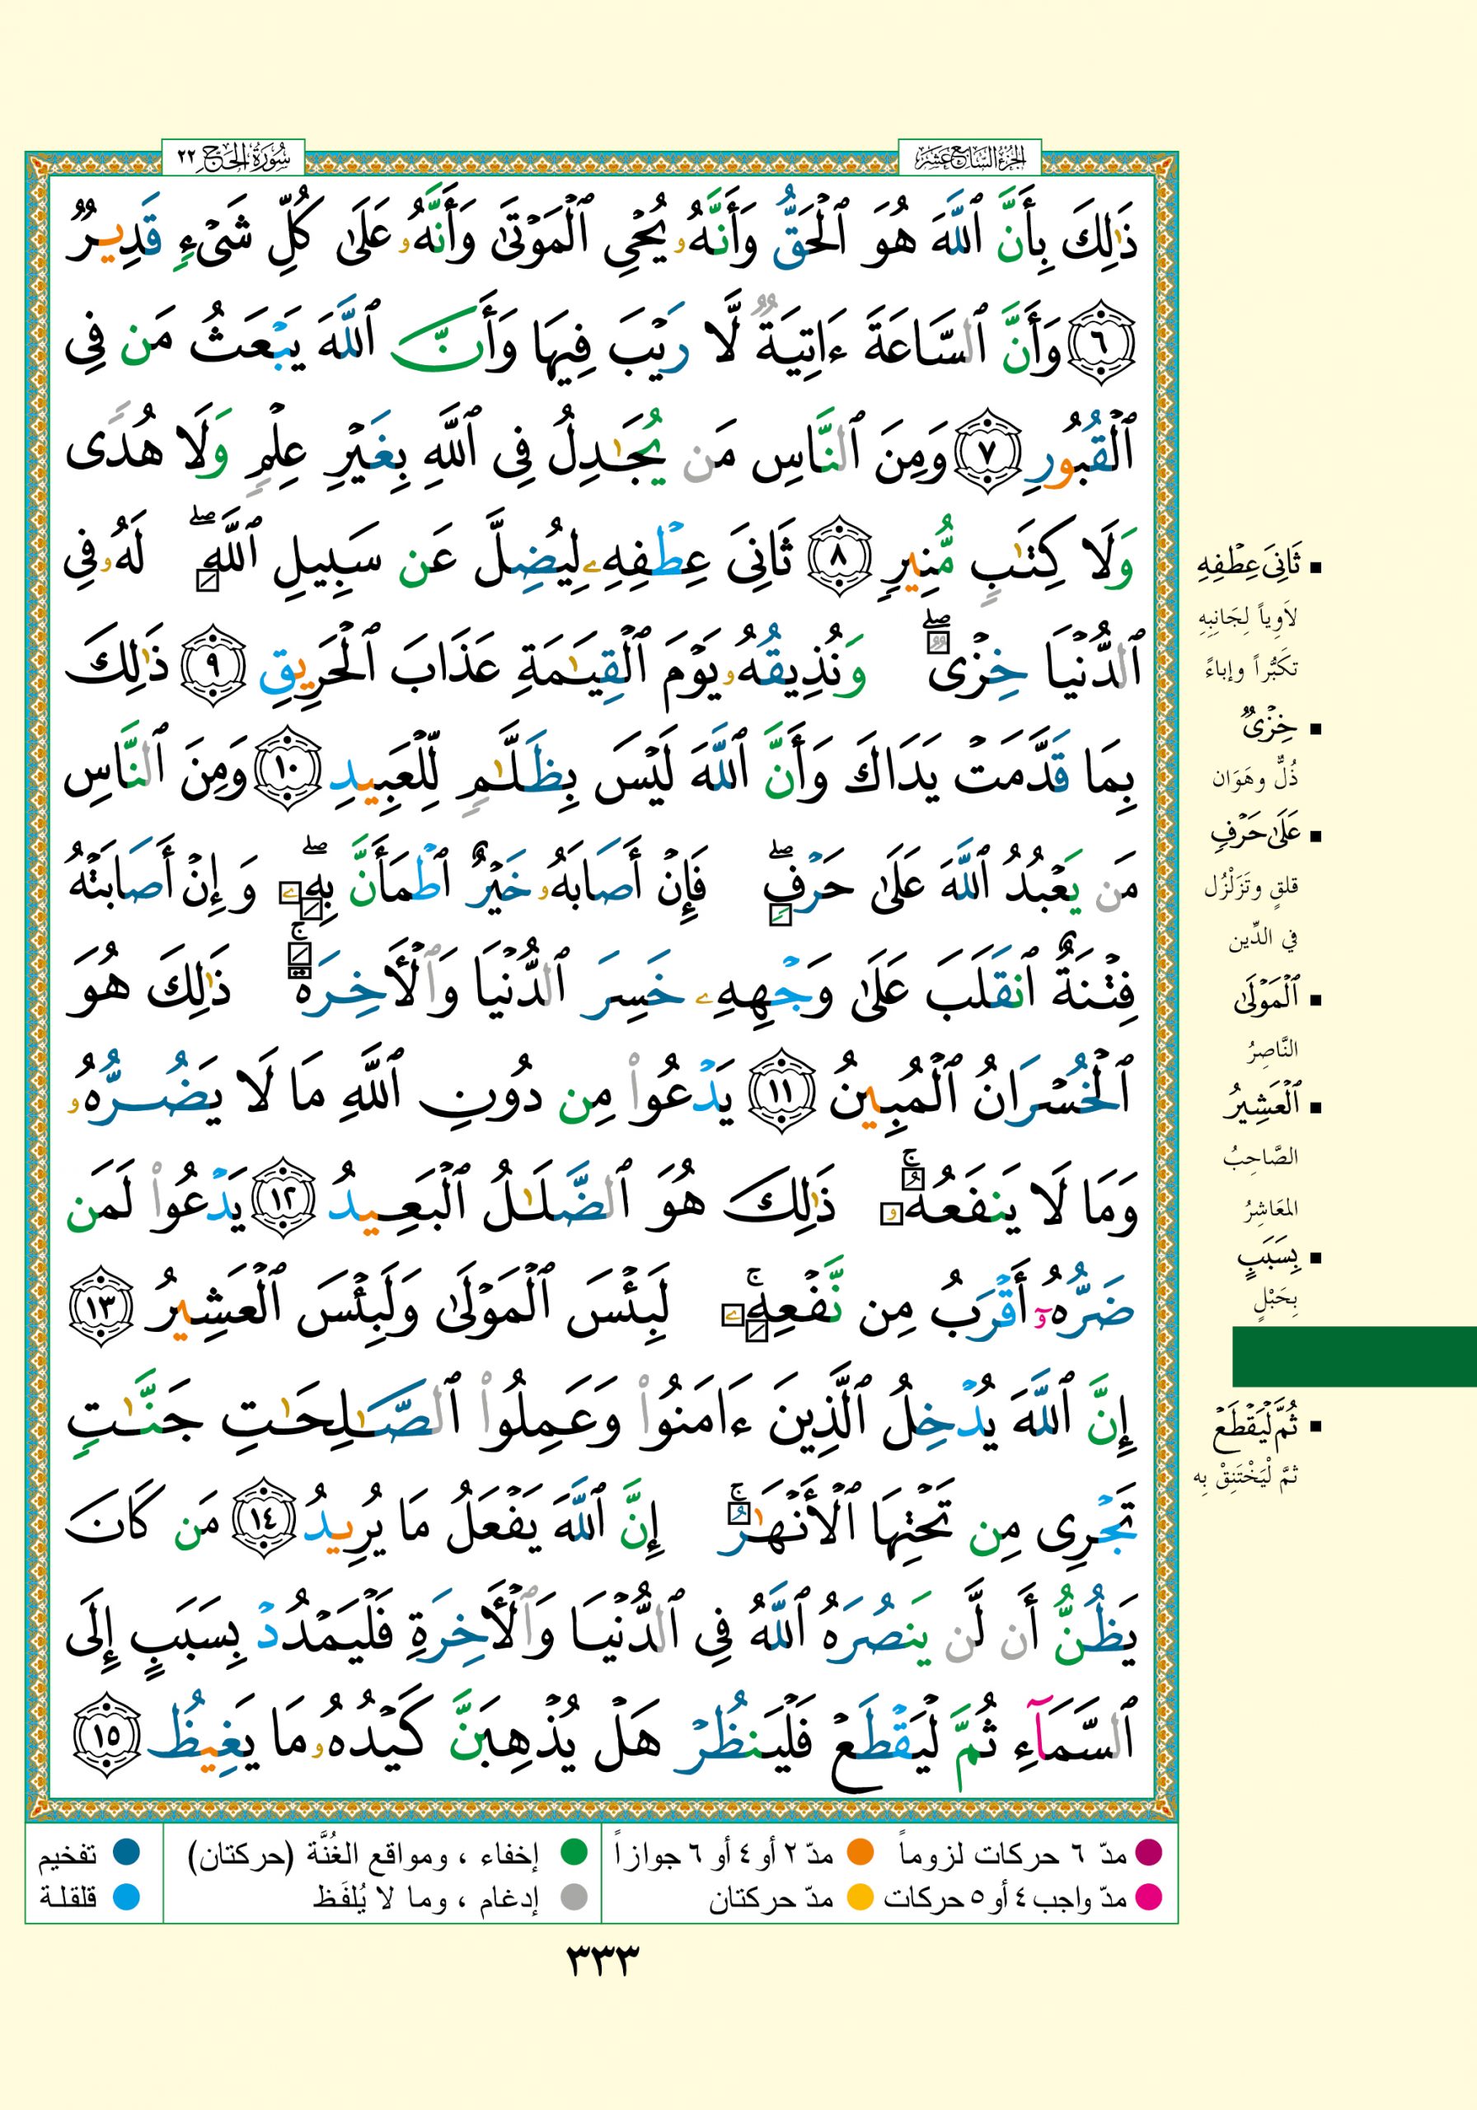The image size is (1477, 2110).
Task: Open the الجزء السابع عشر header label
Action: pos(968,158)
